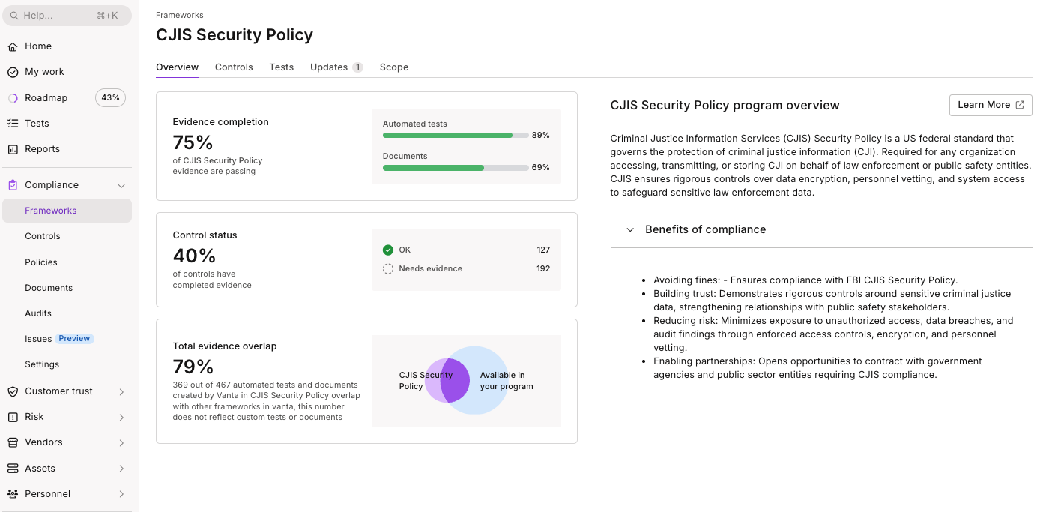Screen dimensions: 1046x512
Task: Click the dashed Needs evidence circle icon
Action: pyautogui.click(x=388, y=268)
